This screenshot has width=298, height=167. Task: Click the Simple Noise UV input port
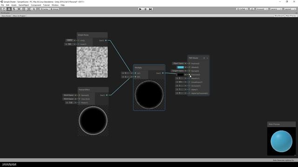[x=79, y=40]
